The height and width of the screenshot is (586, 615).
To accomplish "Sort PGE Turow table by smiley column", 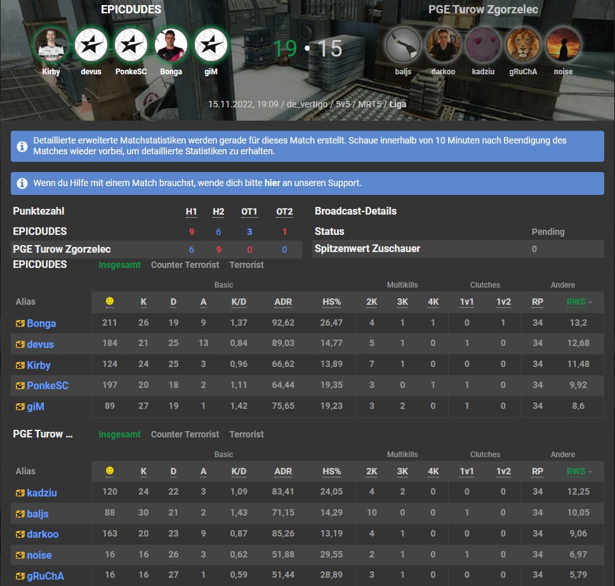I will pos(110,470).
